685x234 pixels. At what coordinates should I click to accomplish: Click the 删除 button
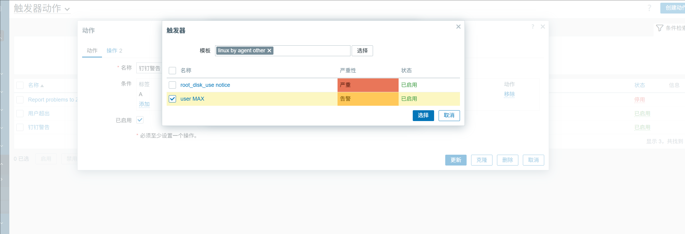coord(508,160)
